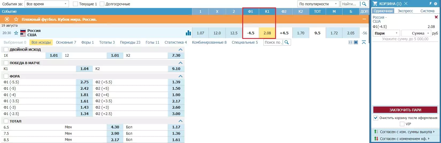Select odds 1.07 for Russia win
This screenshot has width=441, height=143.
coord(200,33)
